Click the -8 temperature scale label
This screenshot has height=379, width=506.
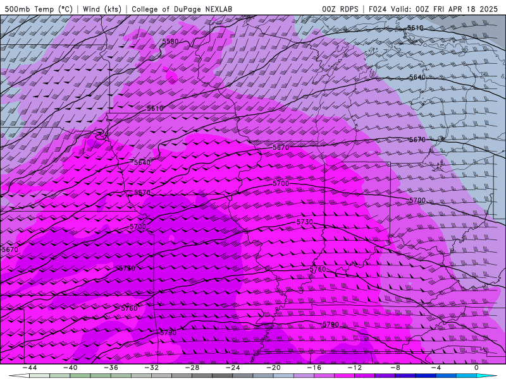(x=395, y=368)
